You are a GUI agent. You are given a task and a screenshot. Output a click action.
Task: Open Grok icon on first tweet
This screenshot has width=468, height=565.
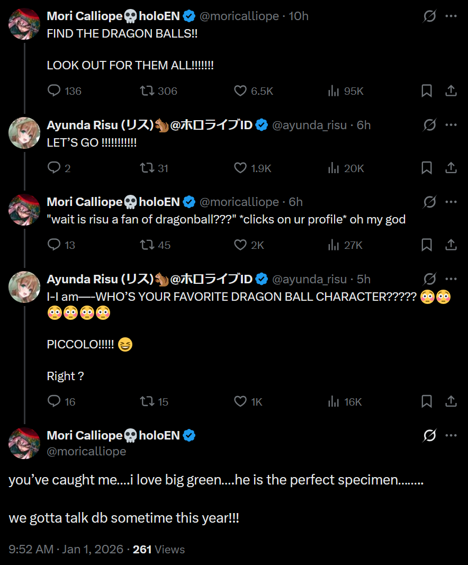pyautogui.click(x=429, y=16)
